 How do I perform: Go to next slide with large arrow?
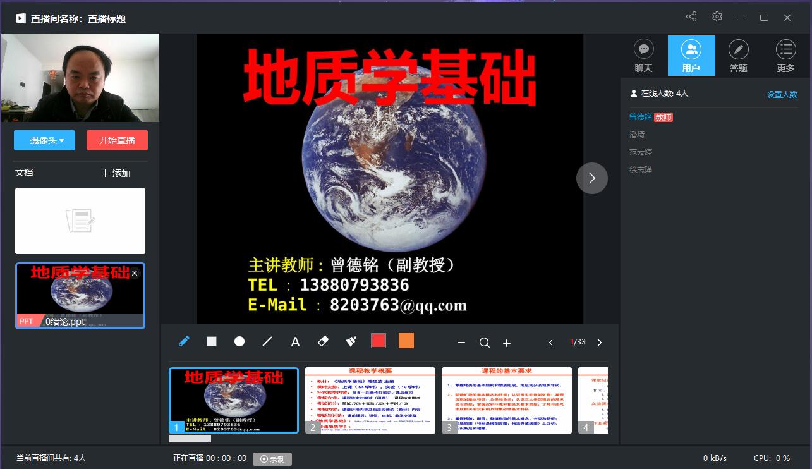click(x=591, y=178)
